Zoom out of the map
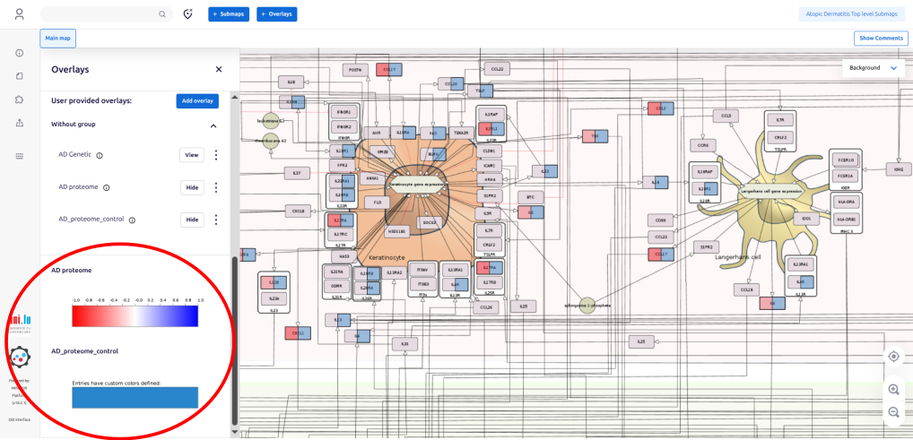The image size is (913, 440). coord(893,412)
